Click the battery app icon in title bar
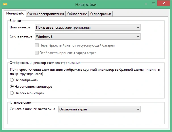Image resolution: width=172 pixels, height=132 pixels. (x=5, y=4)
